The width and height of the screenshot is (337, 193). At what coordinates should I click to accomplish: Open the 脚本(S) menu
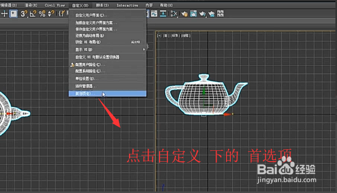(x=103, y=5)
